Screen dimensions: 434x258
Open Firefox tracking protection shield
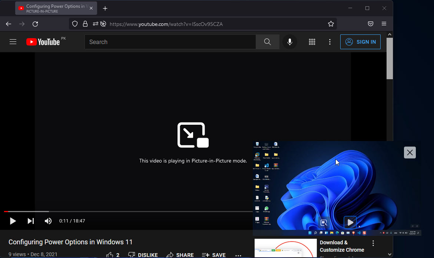(x=75, y=24)
